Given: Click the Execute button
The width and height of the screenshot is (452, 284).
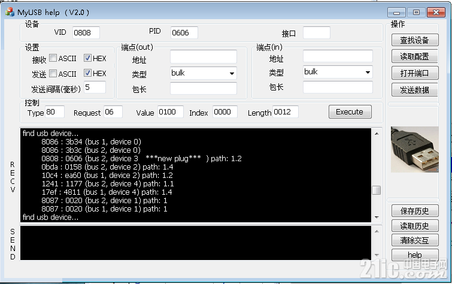Looking at the screenshot, I should click(x=350, y=111).
